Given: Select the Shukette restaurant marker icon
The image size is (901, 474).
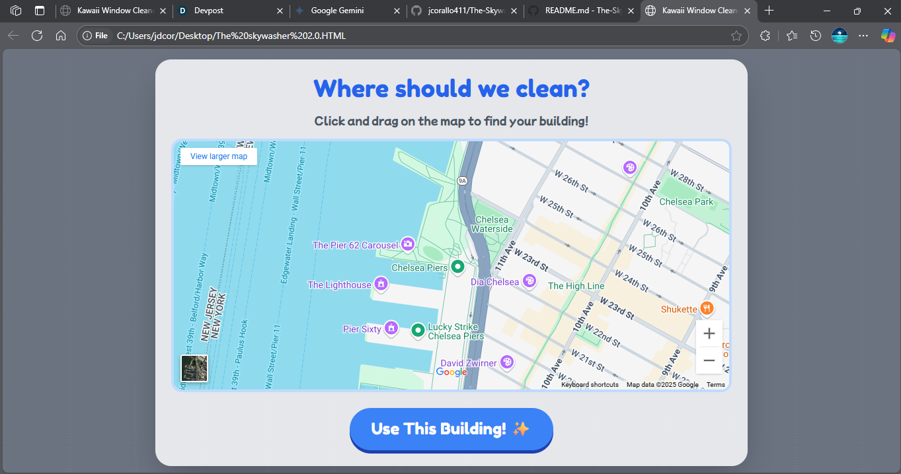Looking at the screenshot, I should coord(707,308).
